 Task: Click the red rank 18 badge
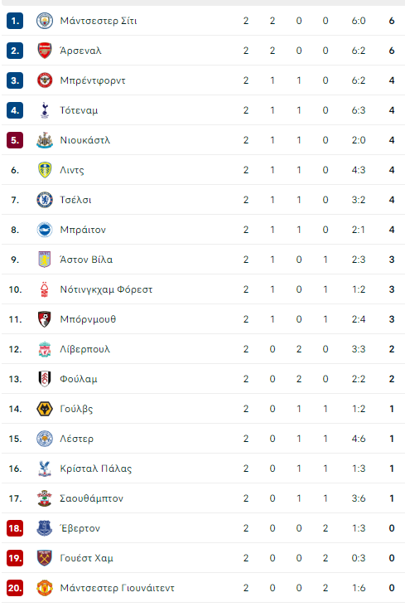(x=15, y=528)
